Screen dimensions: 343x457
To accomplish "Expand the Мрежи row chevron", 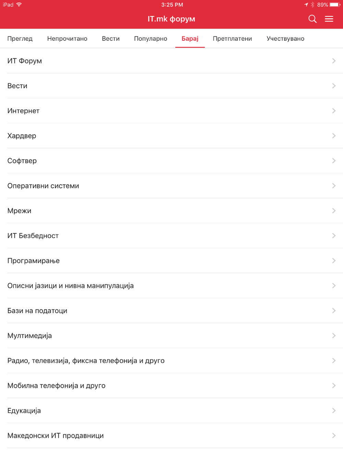I will pyautogui.click(x=334, y=211).
